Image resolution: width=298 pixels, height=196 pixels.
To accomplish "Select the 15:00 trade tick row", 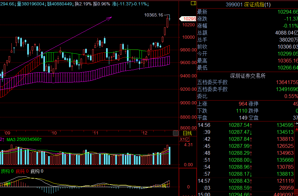I will tap(247, 194).
